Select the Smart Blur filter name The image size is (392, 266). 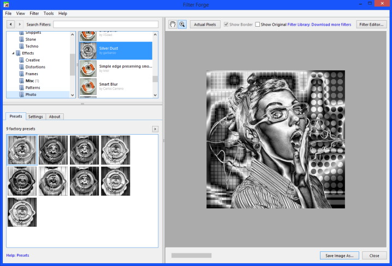pyautogui.click(x=108, y=84)
